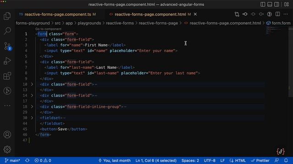Click You, last month blame status
The width and height of the screenshot is (293, 164).
click(114, 160)
